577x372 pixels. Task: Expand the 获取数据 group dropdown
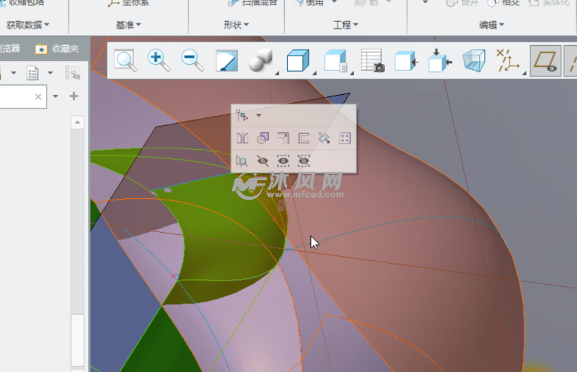pos(27,25)
